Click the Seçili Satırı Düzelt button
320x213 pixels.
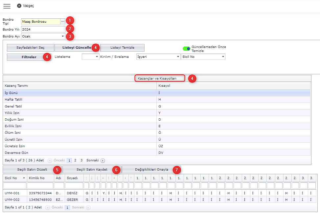(x=32, y=170)
